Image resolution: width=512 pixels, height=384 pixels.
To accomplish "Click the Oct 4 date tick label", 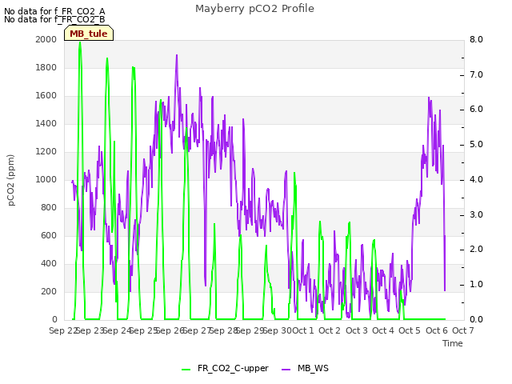I will pyautogui.click(x=383, y=330).
